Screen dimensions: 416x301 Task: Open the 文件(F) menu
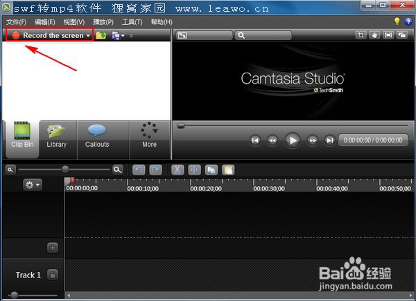click(16, 22)
